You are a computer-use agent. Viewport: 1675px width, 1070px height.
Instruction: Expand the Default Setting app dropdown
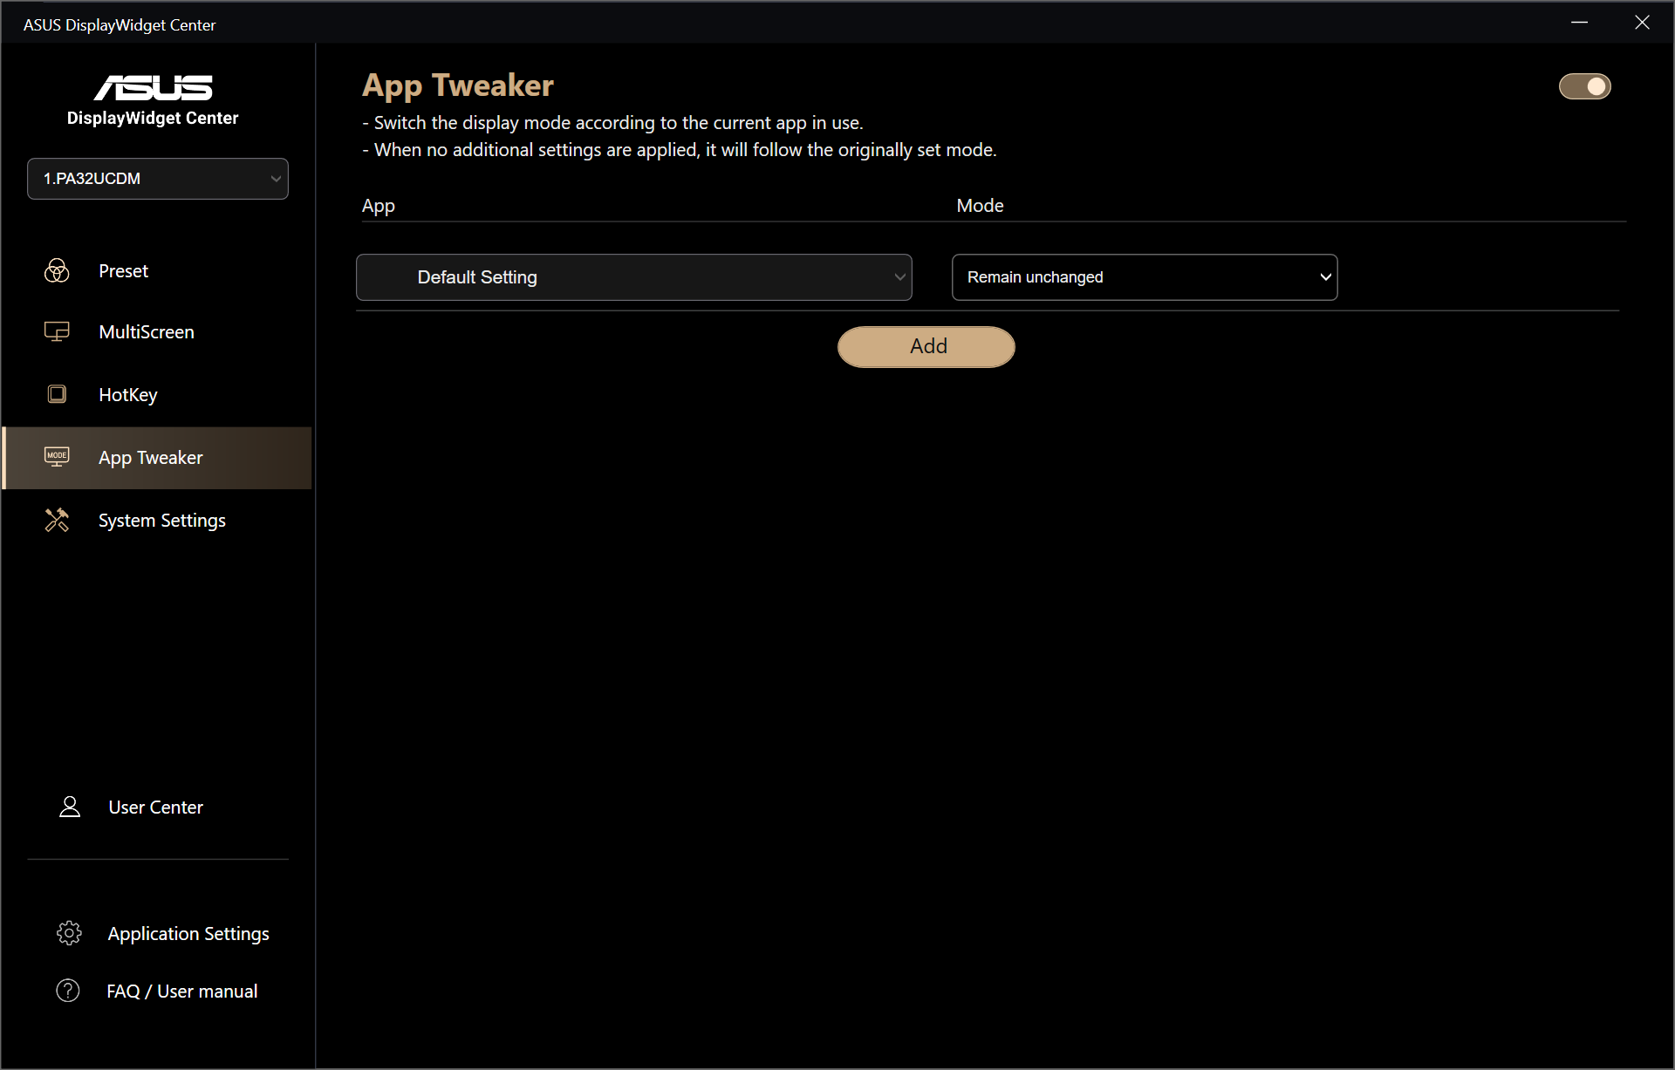[x=634, y=277]
